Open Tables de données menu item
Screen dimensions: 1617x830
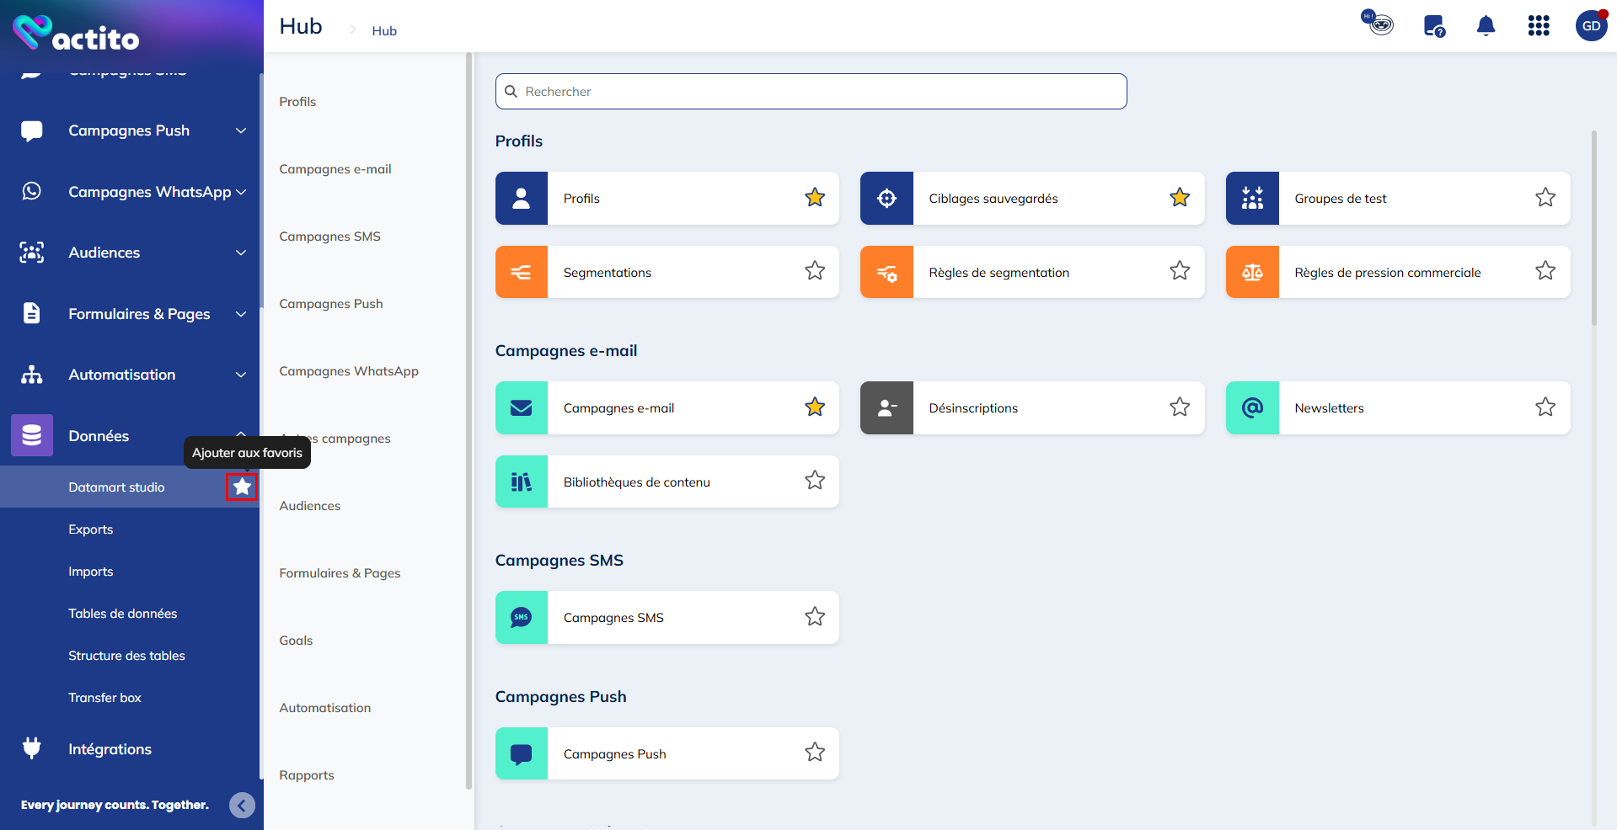click(123, 614)
